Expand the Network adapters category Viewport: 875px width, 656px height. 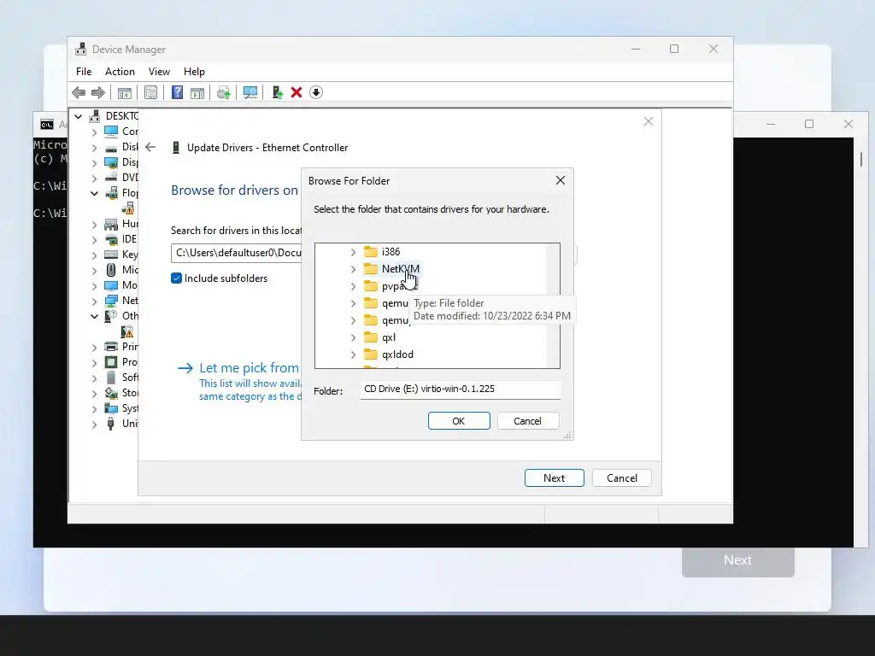coord(94,302)
